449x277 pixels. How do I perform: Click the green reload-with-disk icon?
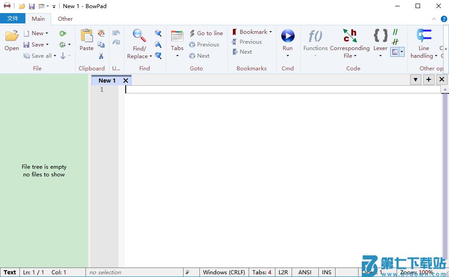[62, 45]
